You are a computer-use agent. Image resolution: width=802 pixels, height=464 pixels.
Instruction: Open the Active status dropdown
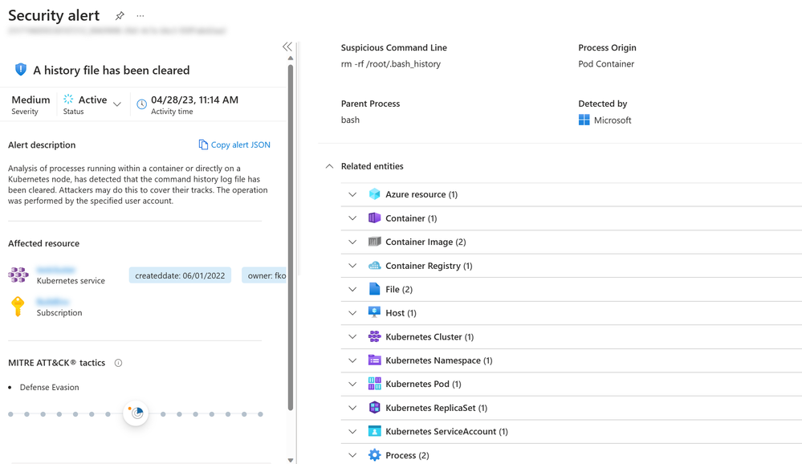click(117, 104)
